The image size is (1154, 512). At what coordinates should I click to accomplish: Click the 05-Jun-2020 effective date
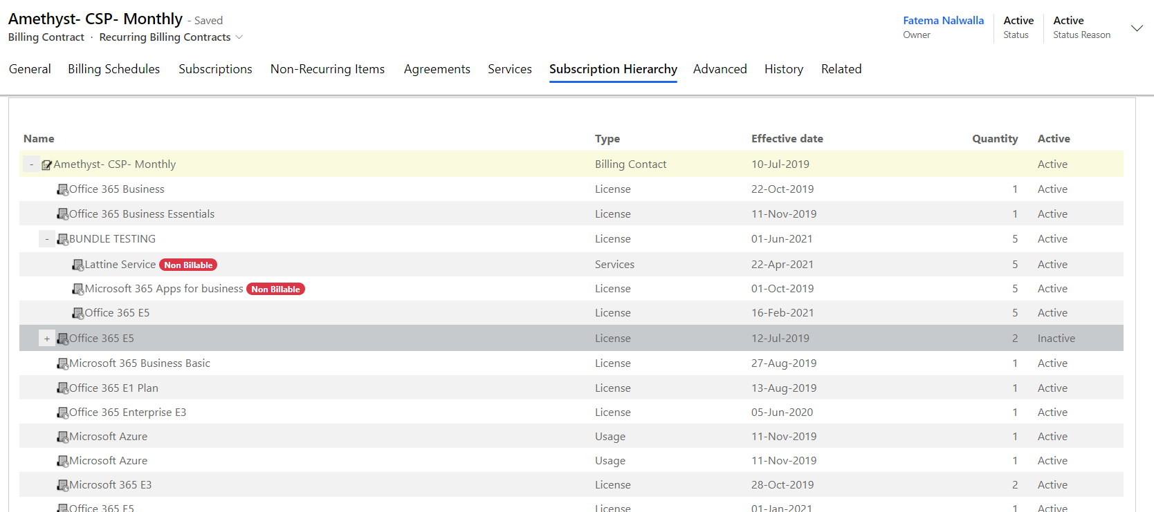[x=782, y=413]
